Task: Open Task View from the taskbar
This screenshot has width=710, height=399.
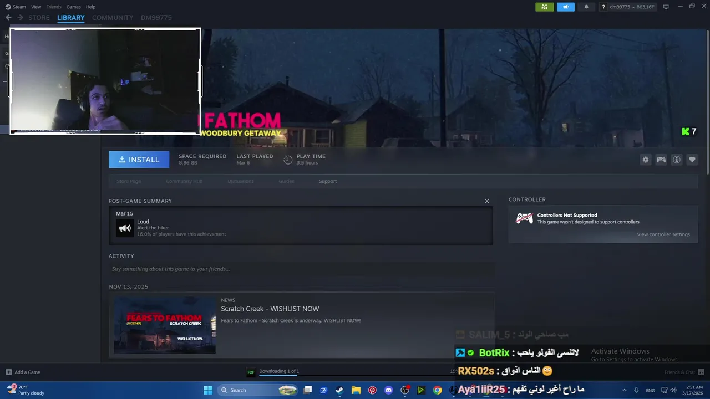Action: coord(307,390)
